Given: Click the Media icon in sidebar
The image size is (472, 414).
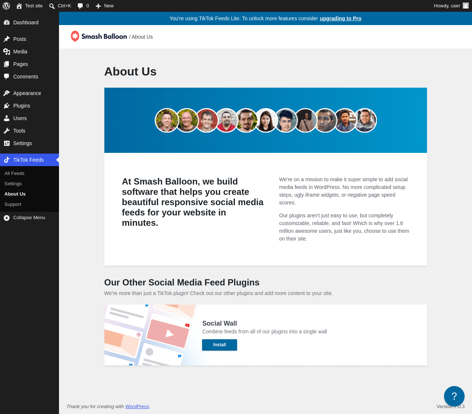Looking at the screenshot, I should (7, 52).
